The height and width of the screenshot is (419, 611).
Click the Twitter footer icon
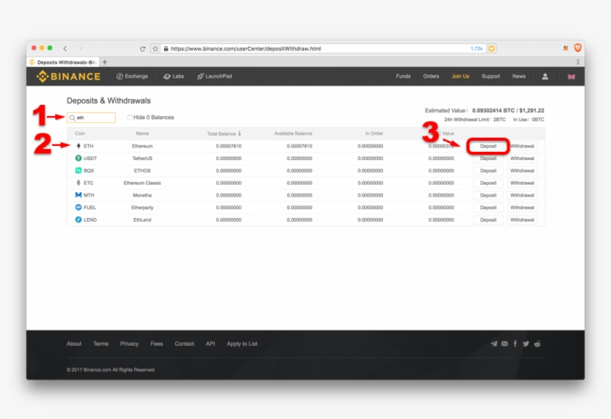(526, 344)
